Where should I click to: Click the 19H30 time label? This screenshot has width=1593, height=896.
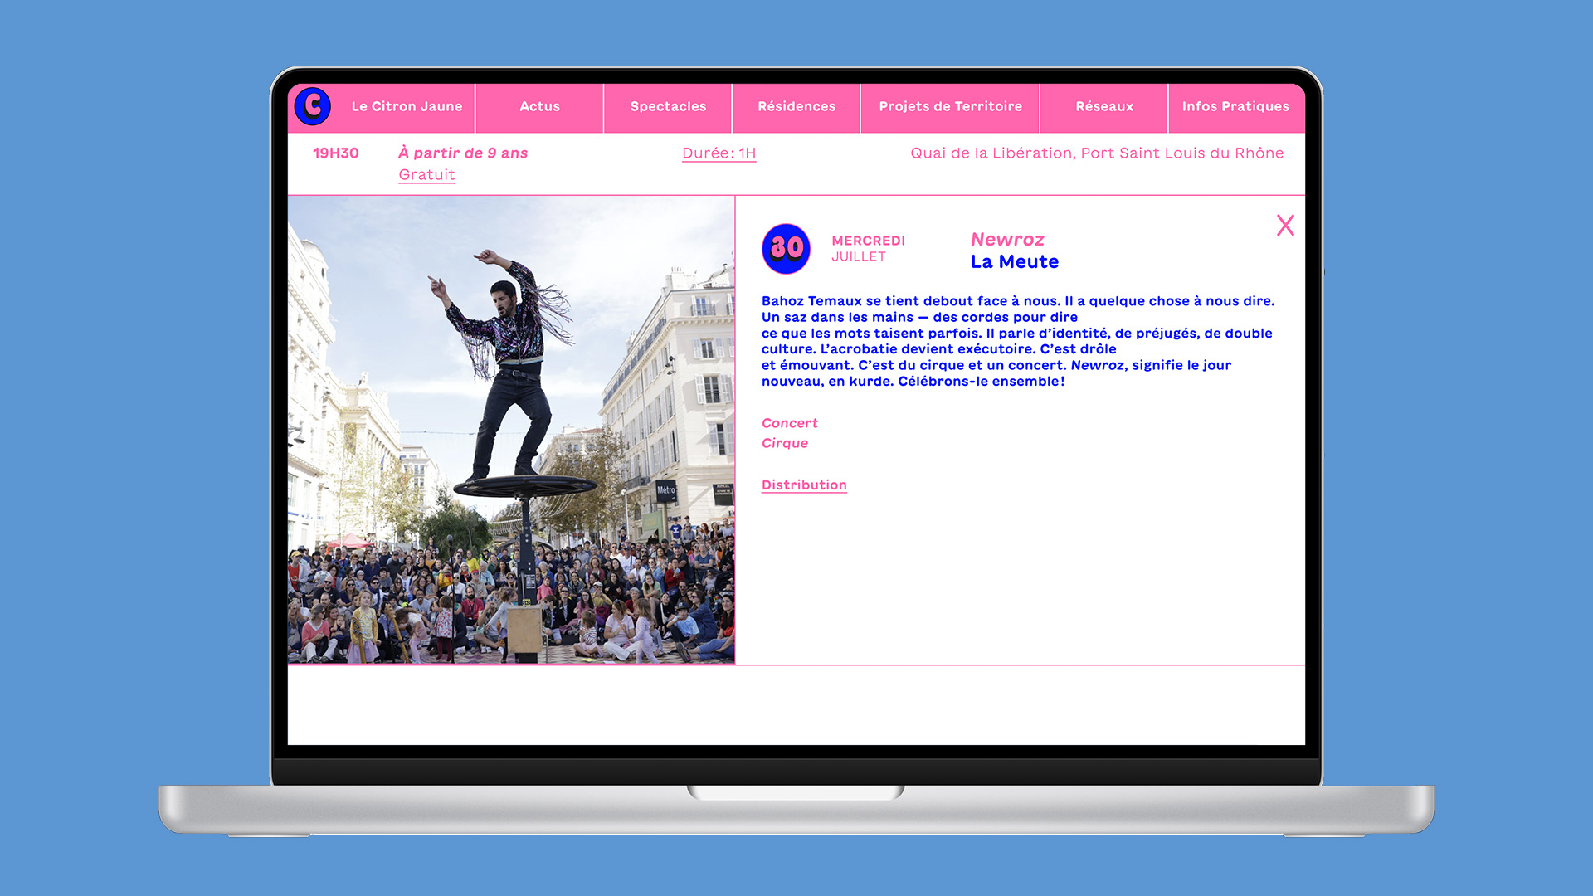[335, 153]
